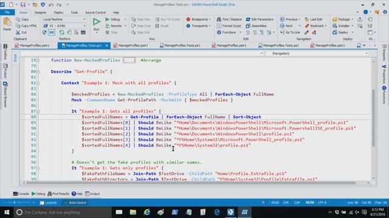Click the Find / Replace binoculars button

(229, 19)
